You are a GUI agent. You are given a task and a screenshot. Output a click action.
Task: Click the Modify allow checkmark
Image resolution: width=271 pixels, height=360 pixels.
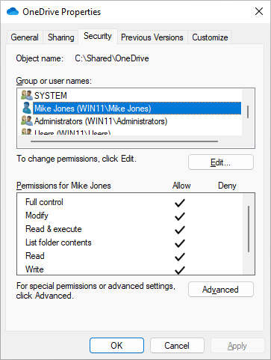pyautogui.click(x=180, y=216)
